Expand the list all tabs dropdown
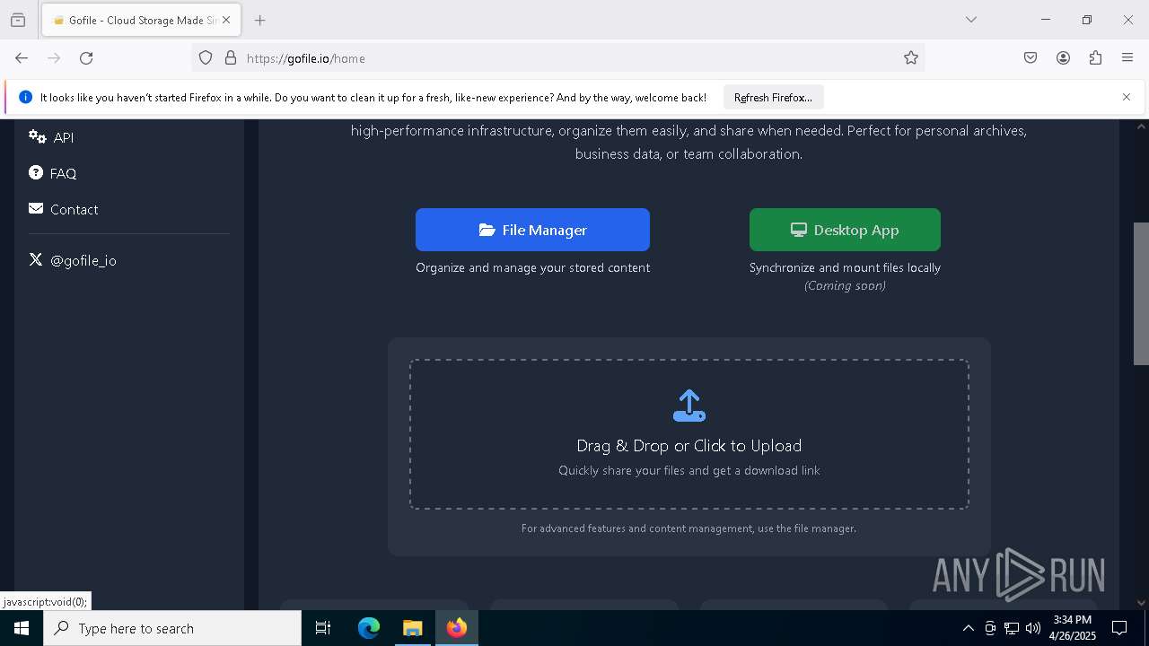This screenshot has width=1149, height=646. tap(970, 20)
